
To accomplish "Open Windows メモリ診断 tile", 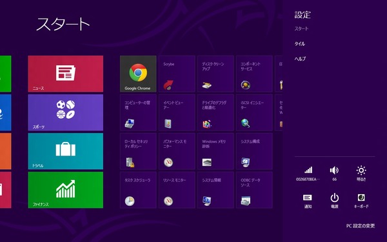I will pyautogui.click(x=215, y=151).
